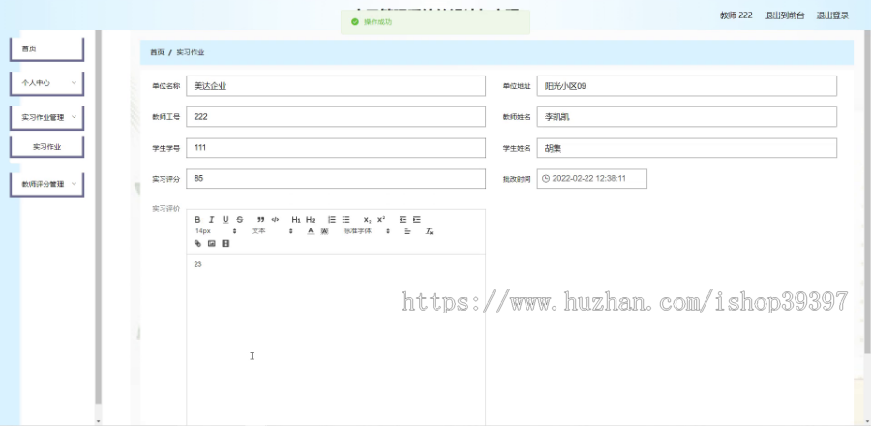Apply Heading 2 style
Screen dimensions: 871x426
[x=311, y=220]
